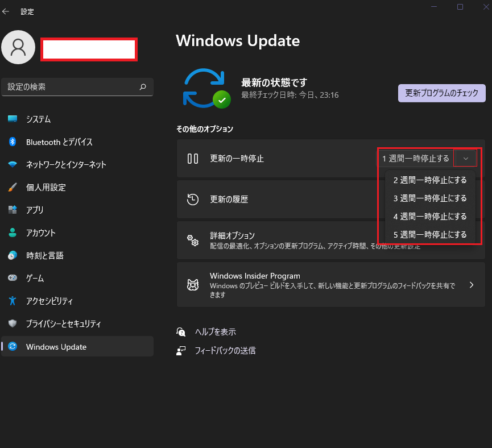The image size is (492, 448).
Task: Maximize the settings window
Action: pos(460,7)
